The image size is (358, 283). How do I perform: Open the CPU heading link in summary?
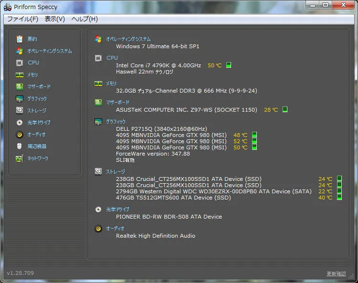[112, 58]
